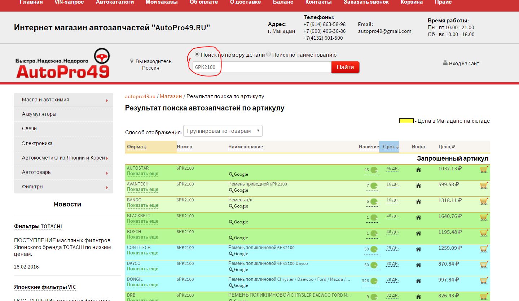Add DONGIL belt to cart
The height and width of the screenshot is (301, 519).
[484, 281]
